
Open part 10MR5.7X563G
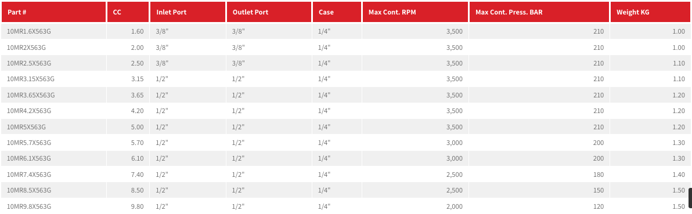pyautogui.click(x=29, y=143)
